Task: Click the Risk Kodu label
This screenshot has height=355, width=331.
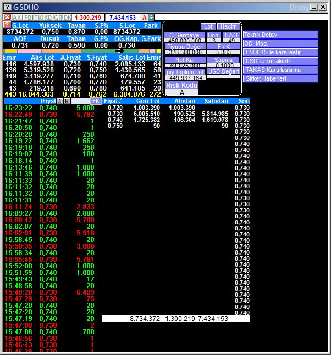Action: coord(181,86)
